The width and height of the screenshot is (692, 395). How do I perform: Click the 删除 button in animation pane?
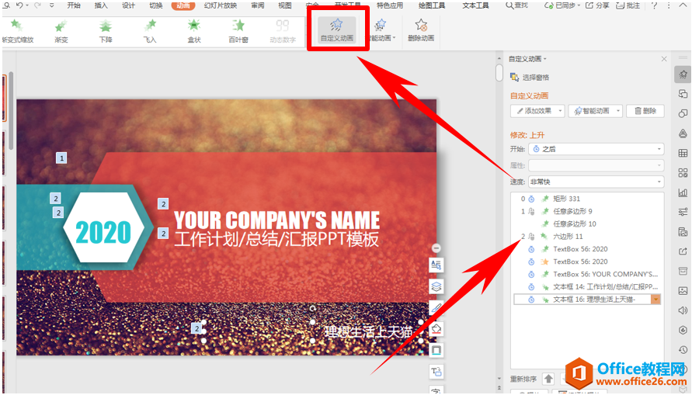(645, 111)
